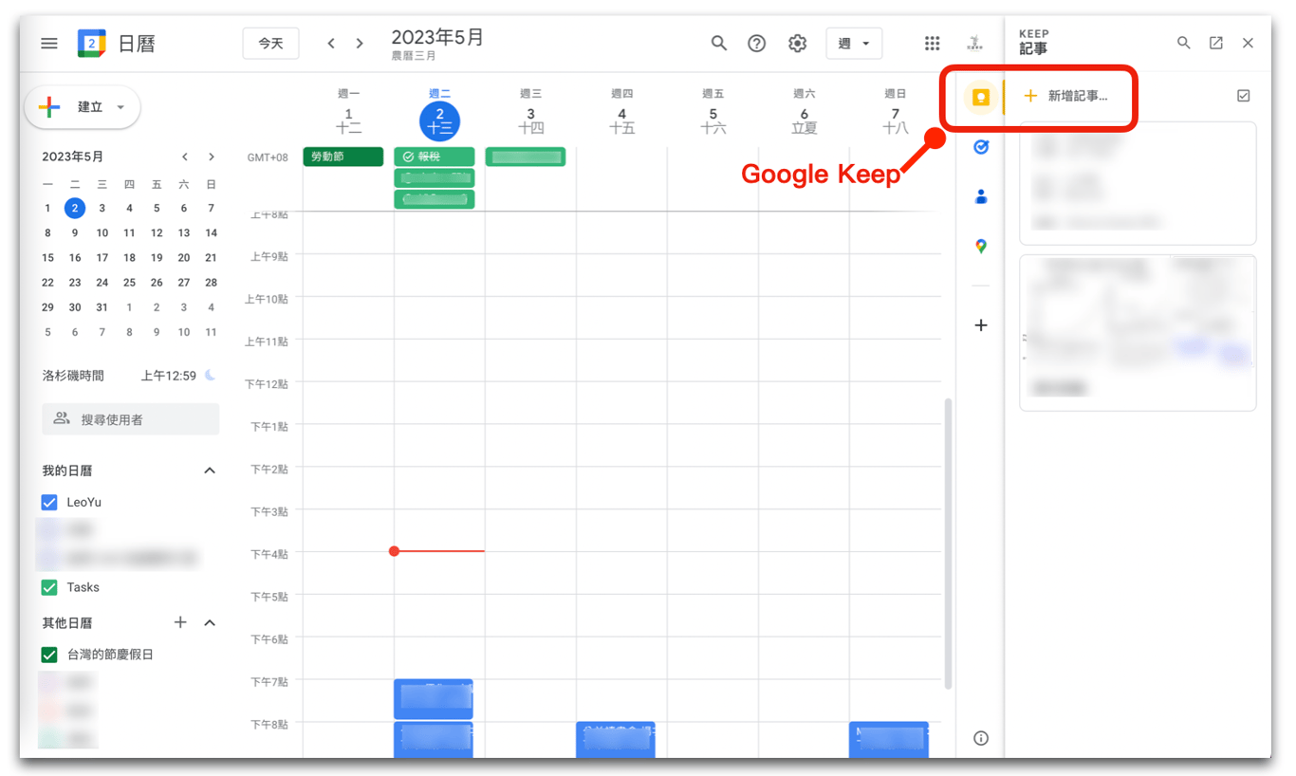Click the 搜尋使用者 search field
Image resolution: width=1296 pixels, height=776 pixels.
tap(130, 419)
